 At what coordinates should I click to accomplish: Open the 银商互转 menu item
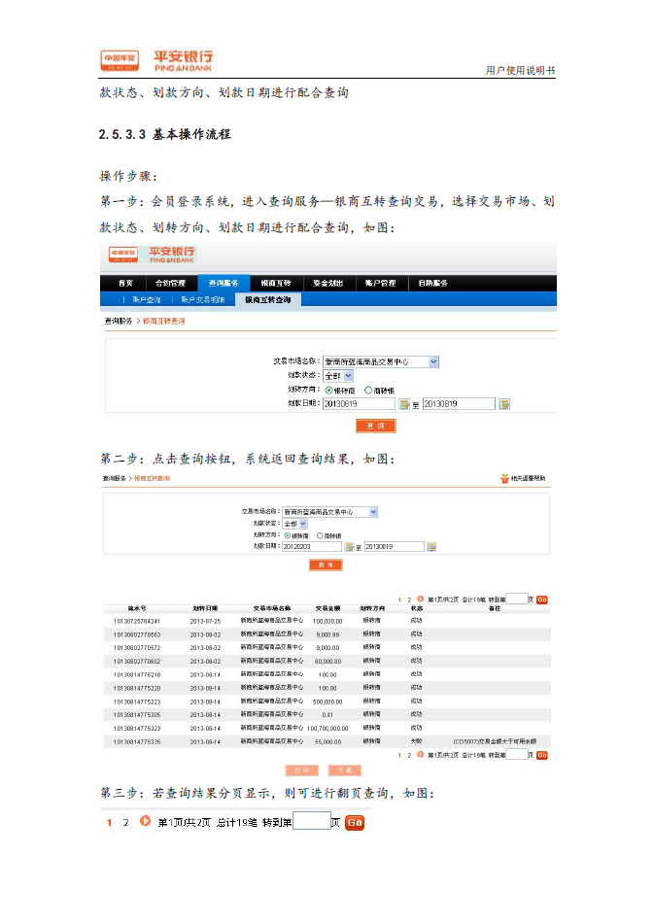(276, 284)
